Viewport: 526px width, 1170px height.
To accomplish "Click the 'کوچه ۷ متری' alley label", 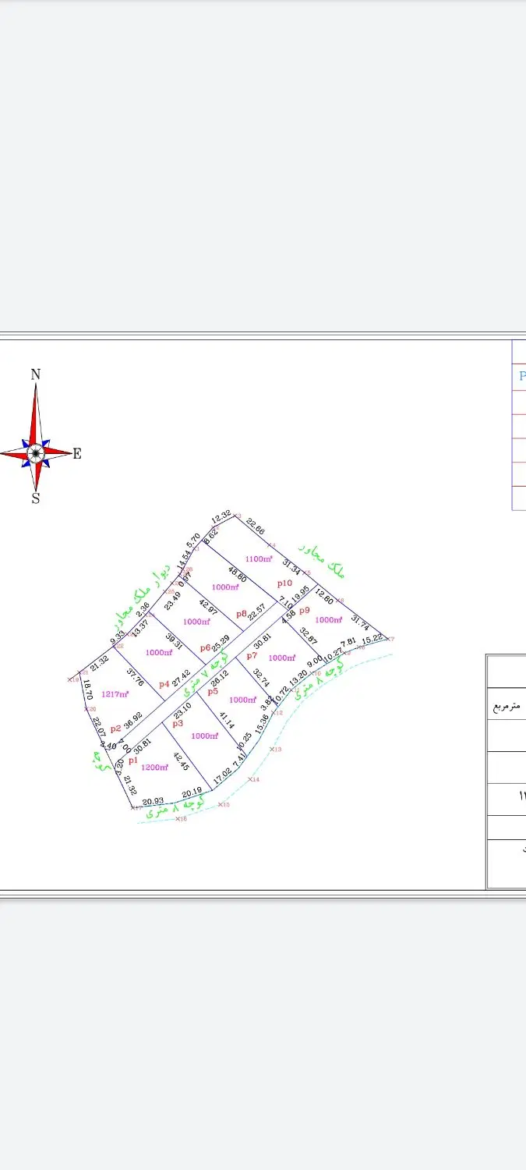I will [206, 674].
